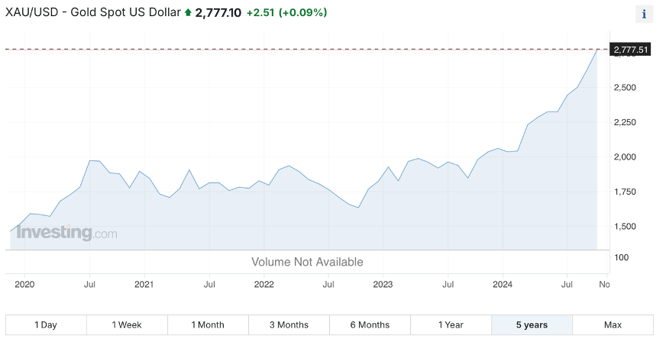Click the green up arrow beside the price

click(x=189, y=13)
